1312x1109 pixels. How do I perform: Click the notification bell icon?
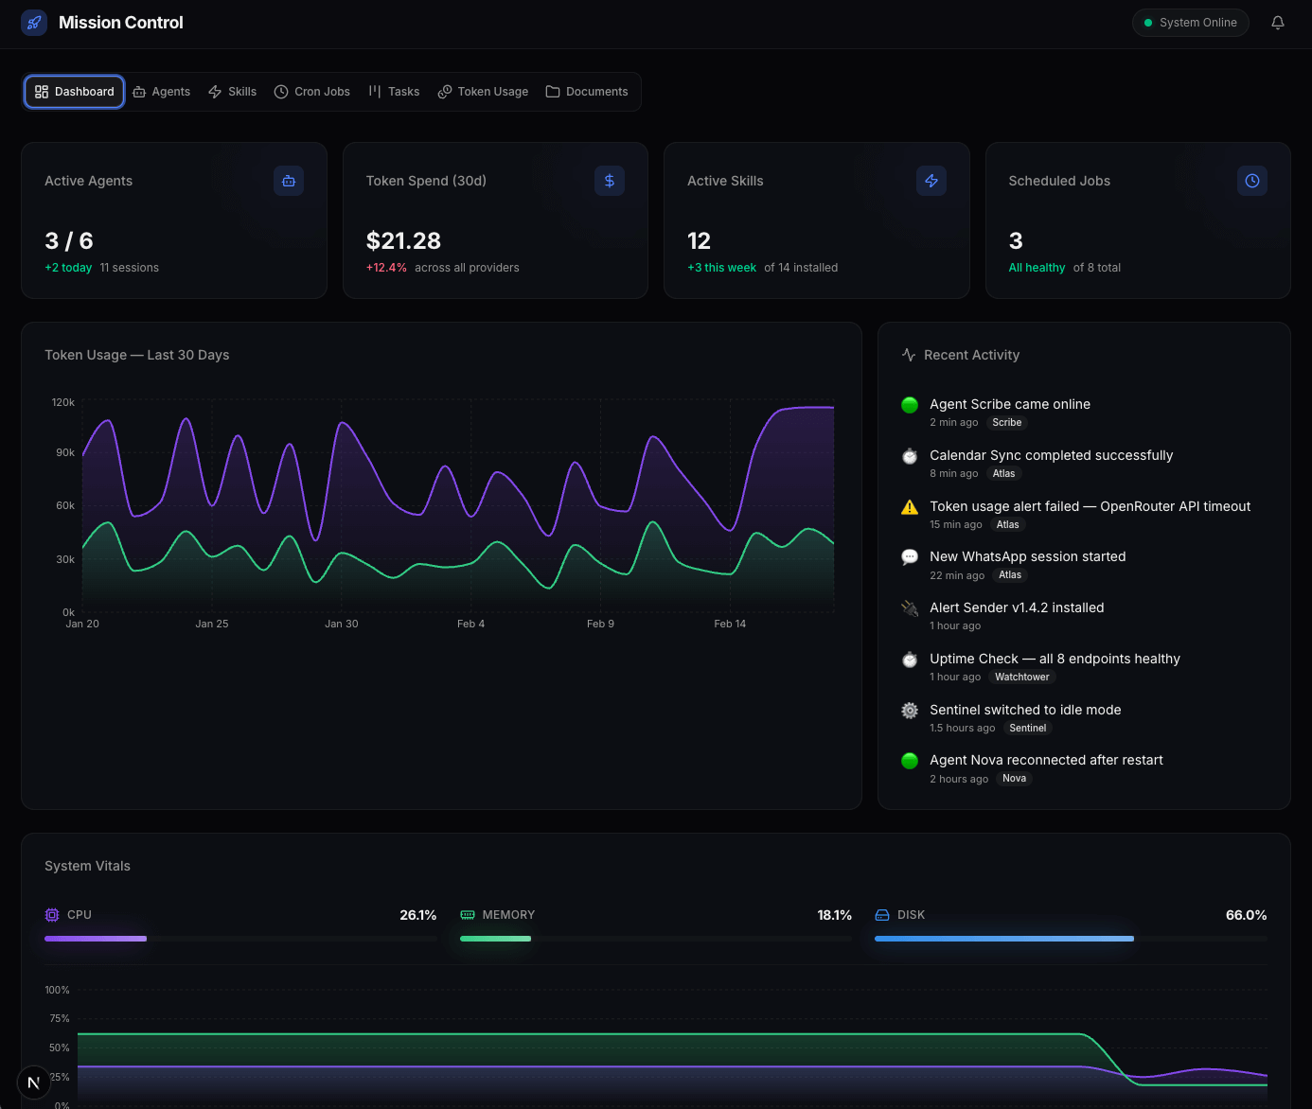(x=1277, y=23)
